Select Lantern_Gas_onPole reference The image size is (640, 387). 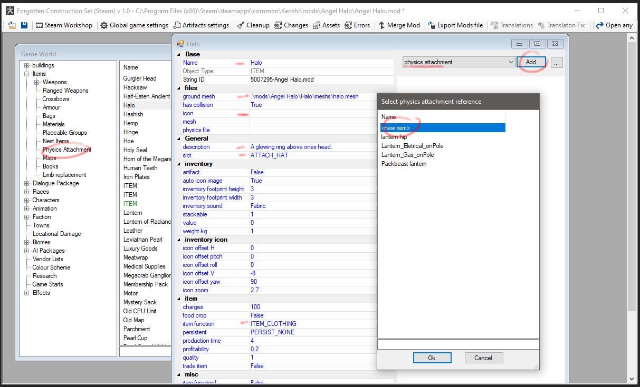[407, 155]
